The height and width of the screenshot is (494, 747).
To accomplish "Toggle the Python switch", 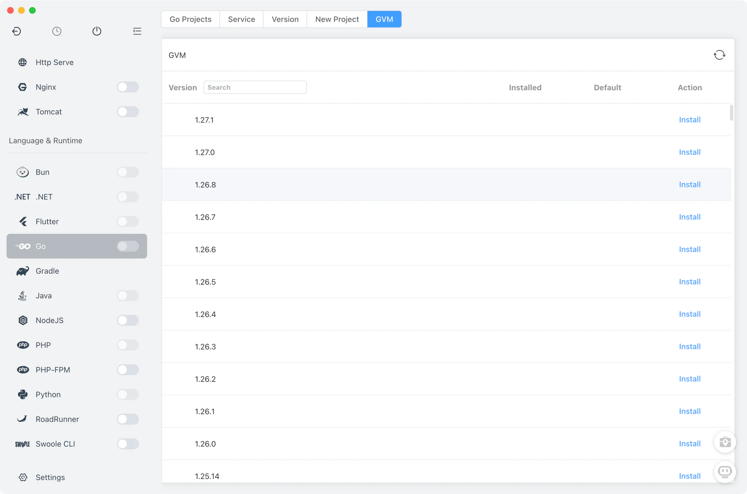I will coord(128,394).
